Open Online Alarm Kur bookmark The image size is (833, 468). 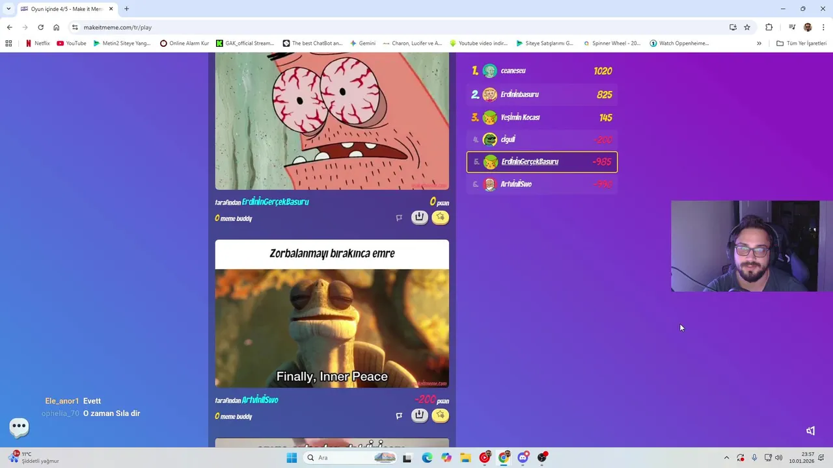[184, 44]
